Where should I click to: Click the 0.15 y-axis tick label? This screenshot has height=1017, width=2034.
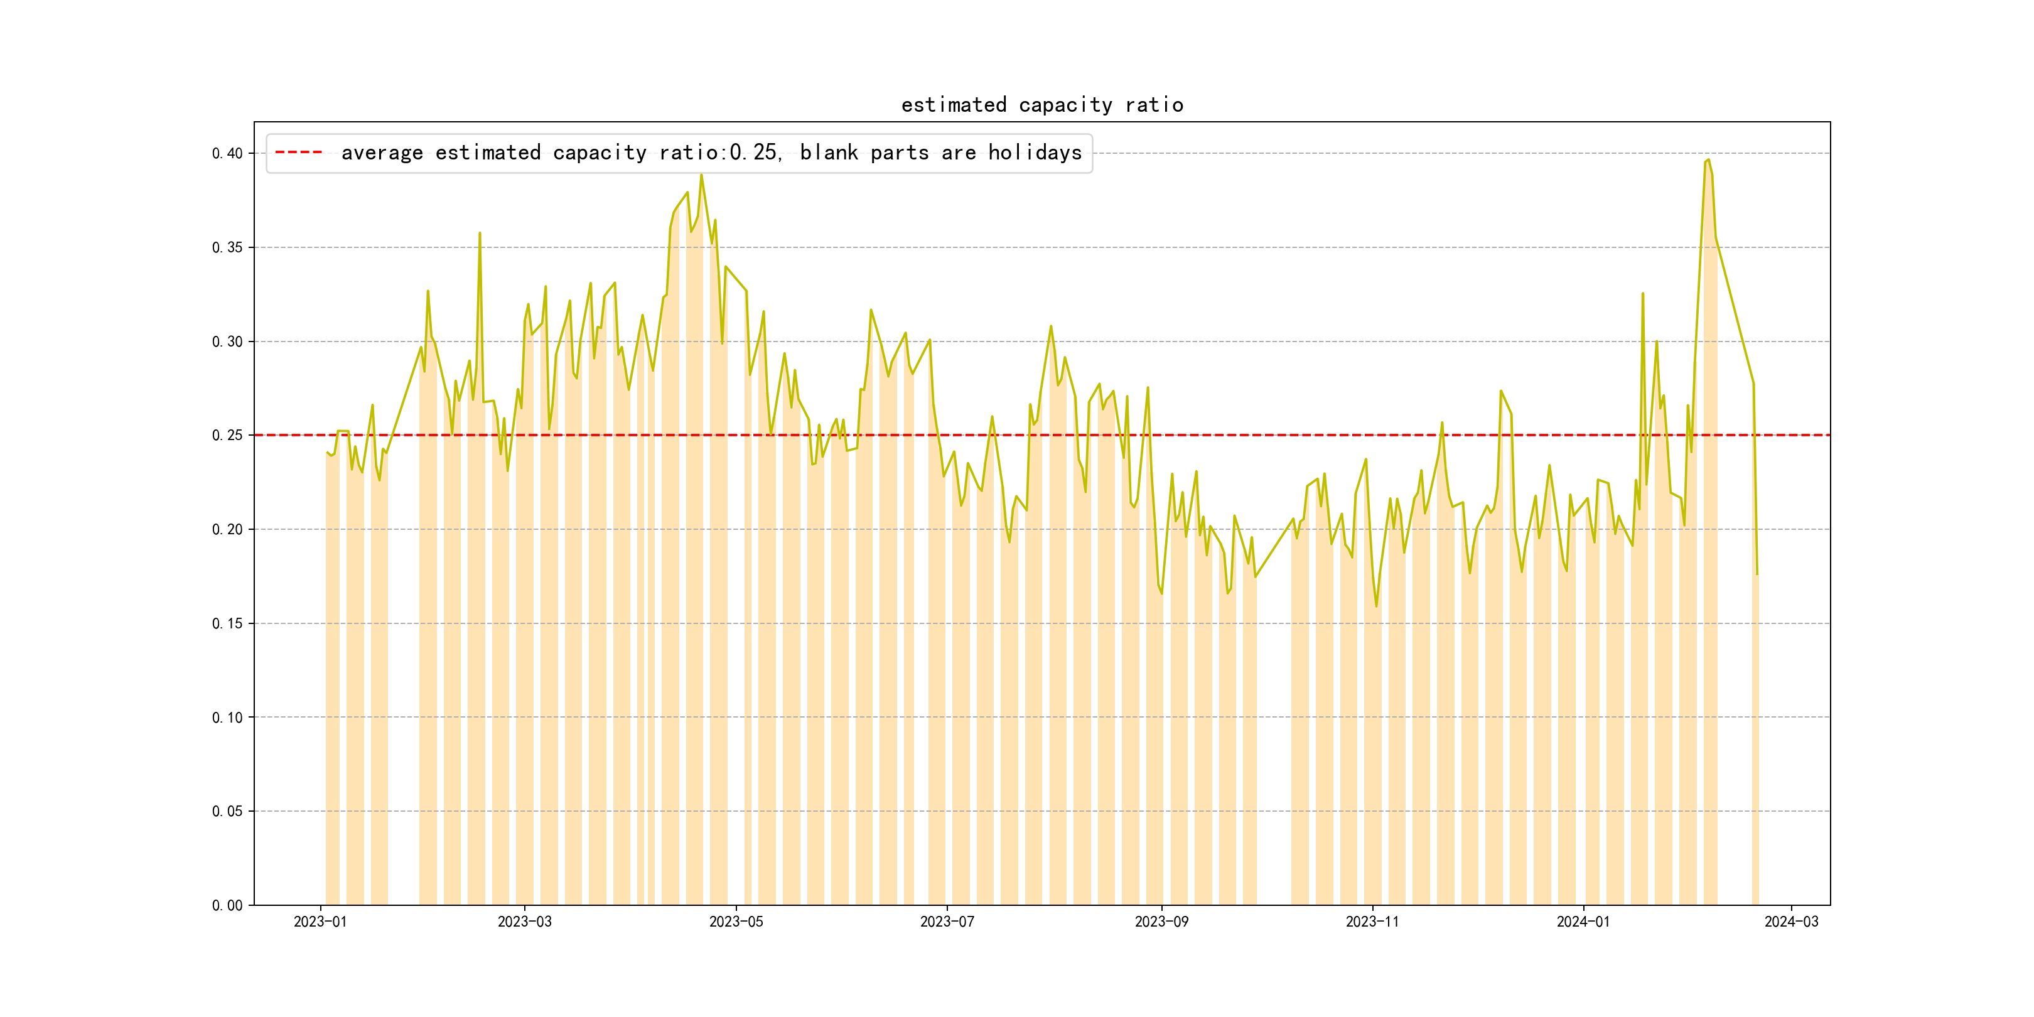[x=227, y=623]
